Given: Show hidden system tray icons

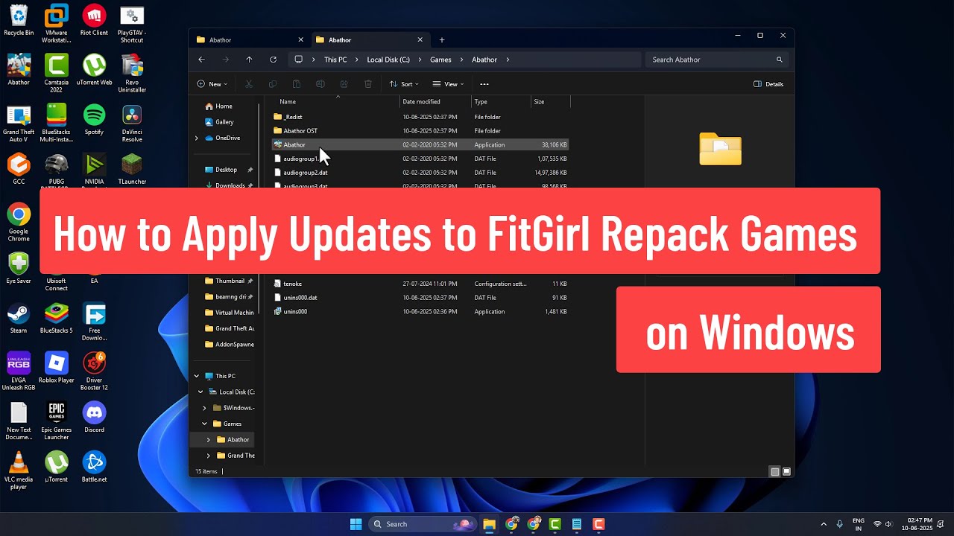Looking at the screenshot, I should coord(824,524).
